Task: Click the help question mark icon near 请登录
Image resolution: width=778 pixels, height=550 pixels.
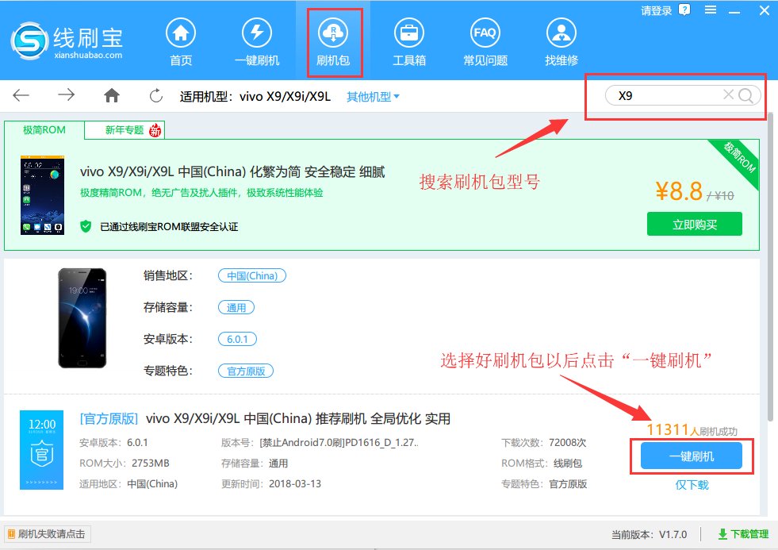Action: 684,10
